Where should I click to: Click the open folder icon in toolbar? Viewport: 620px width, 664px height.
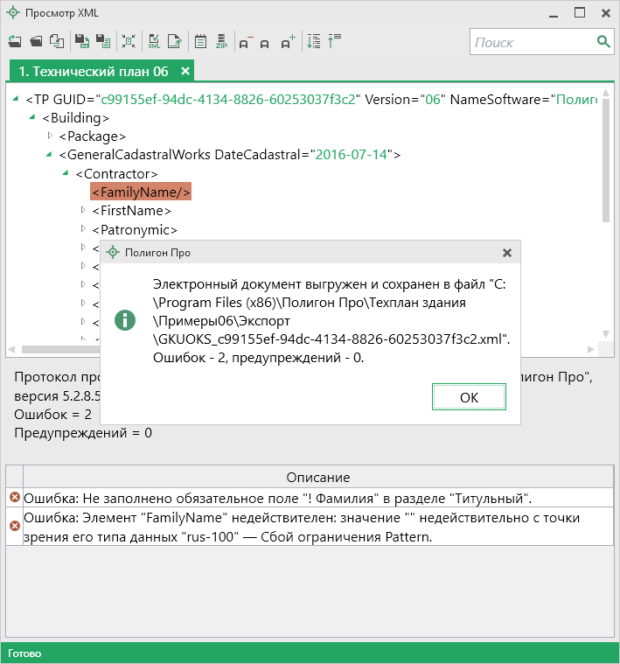click(x=36, y=42)
